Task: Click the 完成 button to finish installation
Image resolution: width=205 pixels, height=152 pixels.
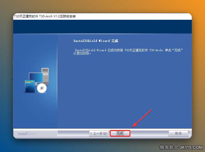Action: click(x=120, y=134)
